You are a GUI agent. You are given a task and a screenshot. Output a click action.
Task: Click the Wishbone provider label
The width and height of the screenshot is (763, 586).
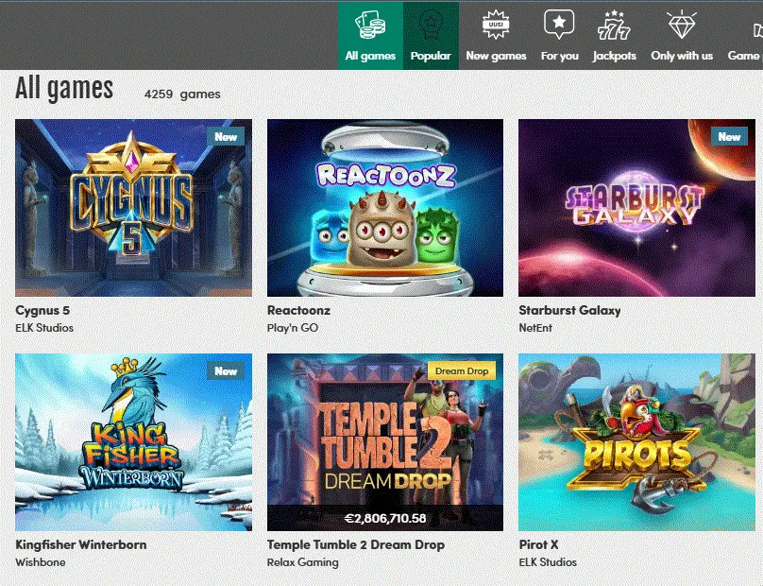41,562
